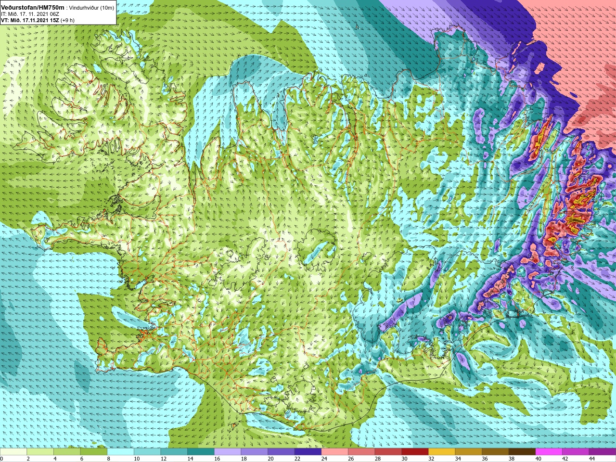The image size is (616, 462).
Task: Click the 'IT: Mið. 17. 11. 2021 06Z' line
Action: 30,14
